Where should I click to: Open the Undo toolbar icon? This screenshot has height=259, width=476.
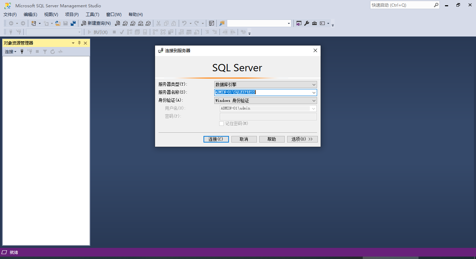pyautogui.click(x=185, y=23)
